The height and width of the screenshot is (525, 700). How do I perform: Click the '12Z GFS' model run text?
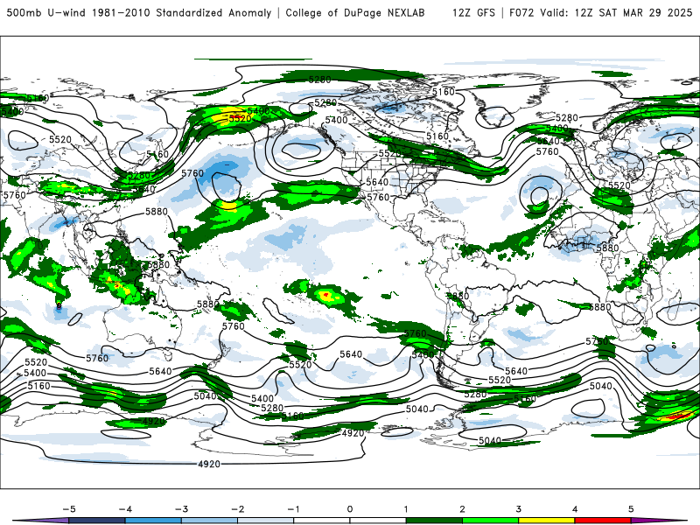(x=473, y=12)
